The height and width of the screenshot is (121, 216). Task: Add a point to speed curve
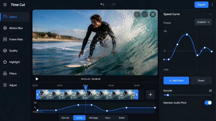pyautogui.click(x=176, y=80)
